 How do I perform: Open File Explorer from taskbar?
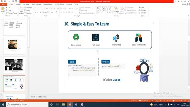pos(64,104)
